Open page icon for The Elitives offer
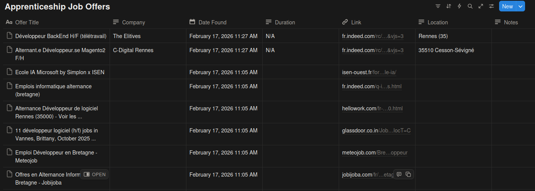 click(x=10, y=36)
